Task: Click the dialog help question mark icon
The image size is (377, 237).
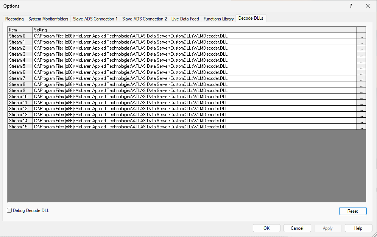Action: click(x=351, y=6)
